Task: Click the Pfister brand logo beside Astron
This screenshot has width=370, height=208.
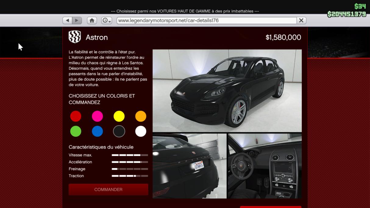Action: [x=75, y=37]
